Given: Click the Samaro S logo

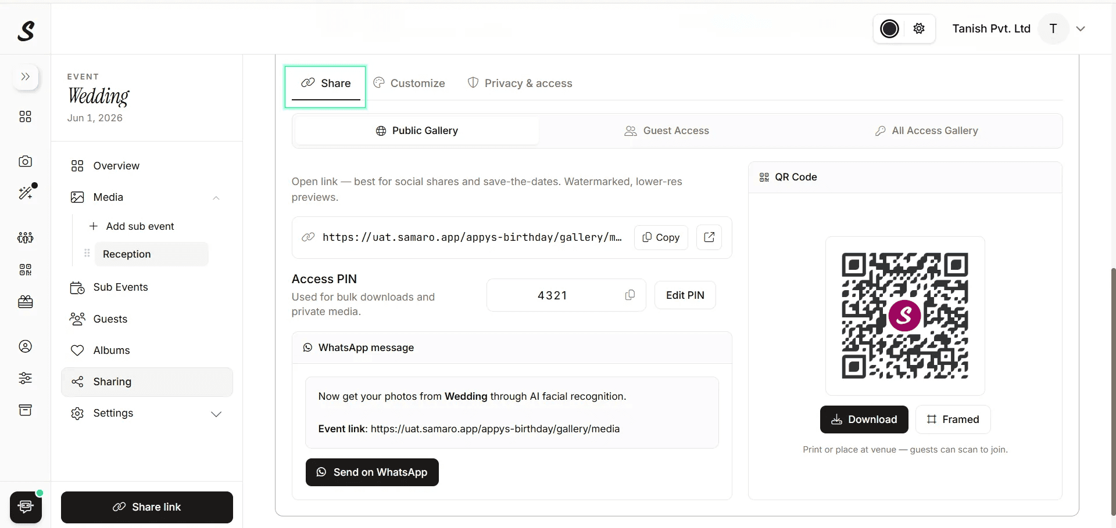Looking at the screenshot, I should [x=26, y=30].
